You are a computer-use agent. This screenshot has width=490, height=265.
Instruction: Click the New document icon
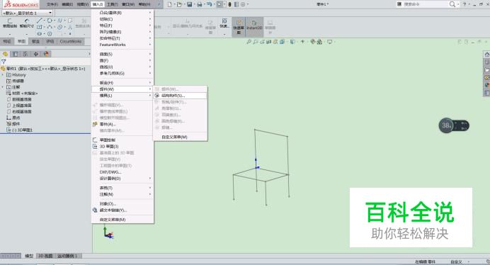coord(169,4)
